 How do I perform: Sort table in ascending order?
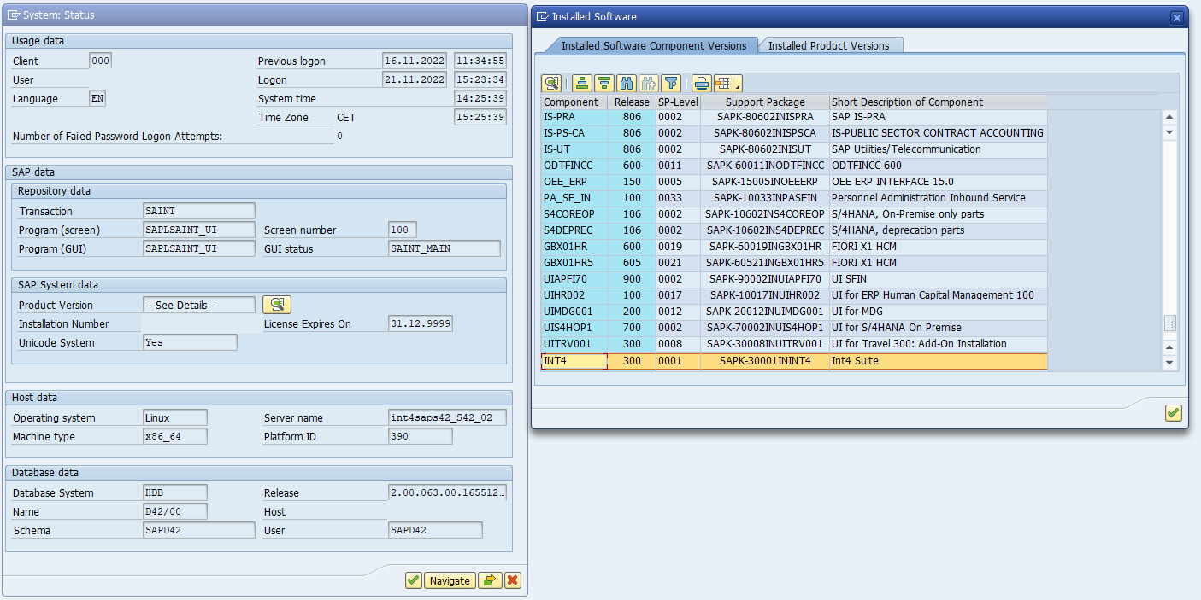point(582,83)
